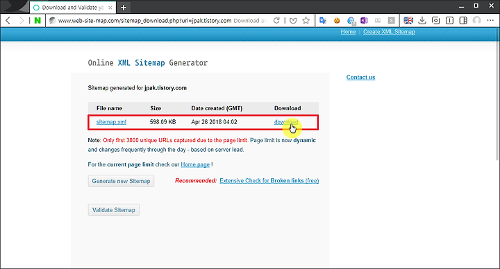Open the user profile avatar
Viewport: 500px width, 269px height.
476,21
